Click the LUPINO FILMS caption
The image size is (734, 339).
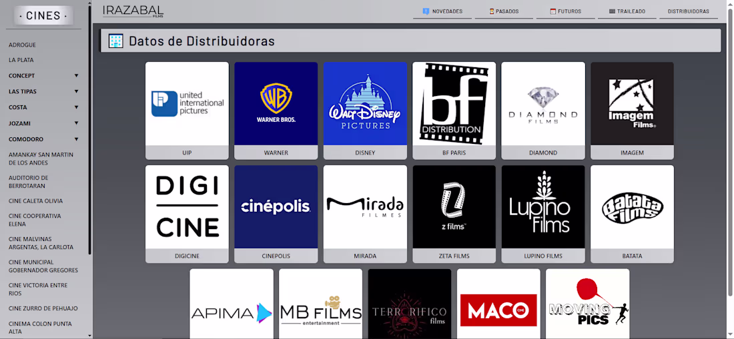543,256
